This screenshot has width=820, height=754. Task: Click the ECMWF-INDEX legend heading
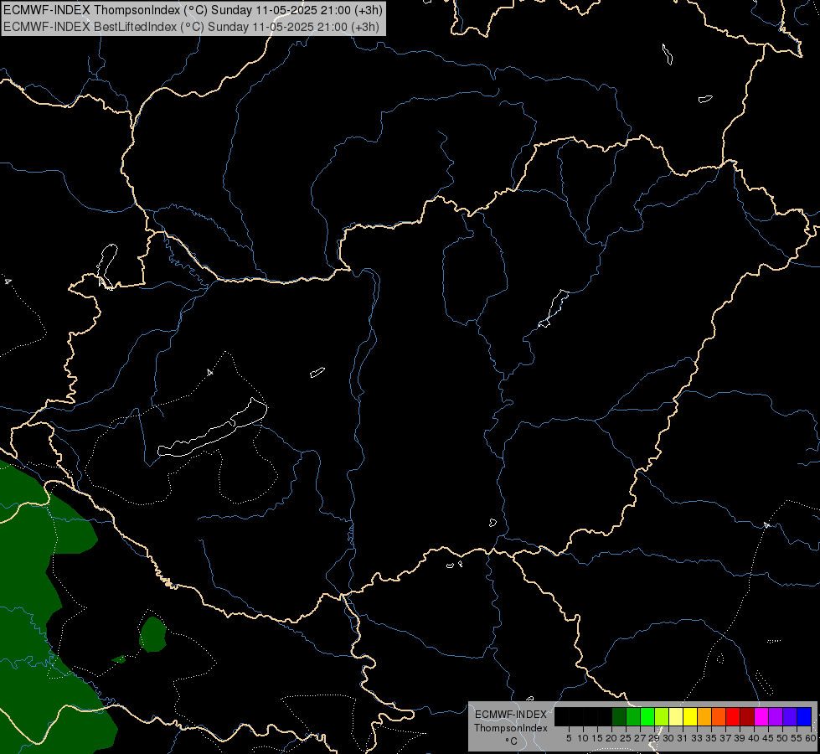(x=511, y=715)
